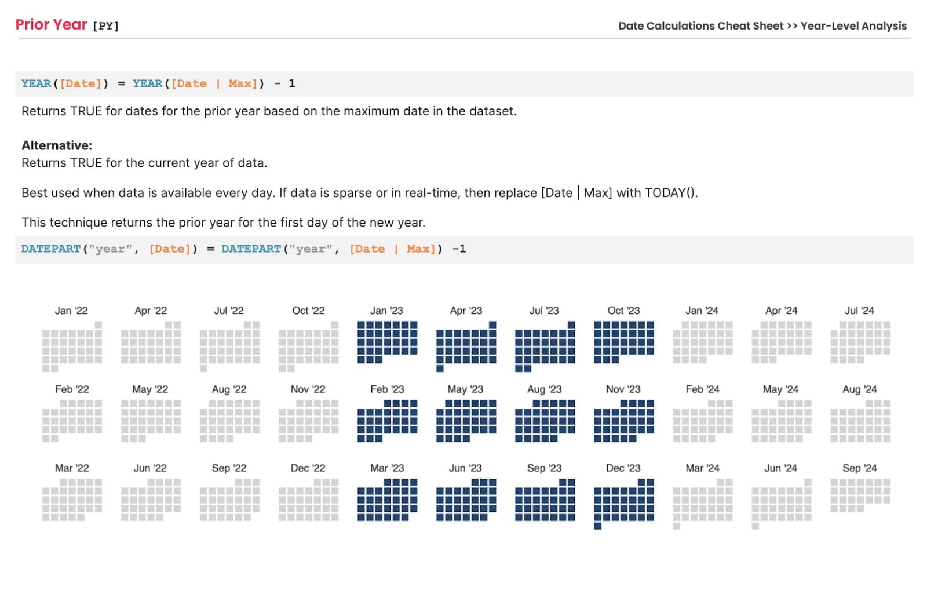Select the [Date | Max] token in the first formula
927x609 pixels.
click(x=216, y=83)
